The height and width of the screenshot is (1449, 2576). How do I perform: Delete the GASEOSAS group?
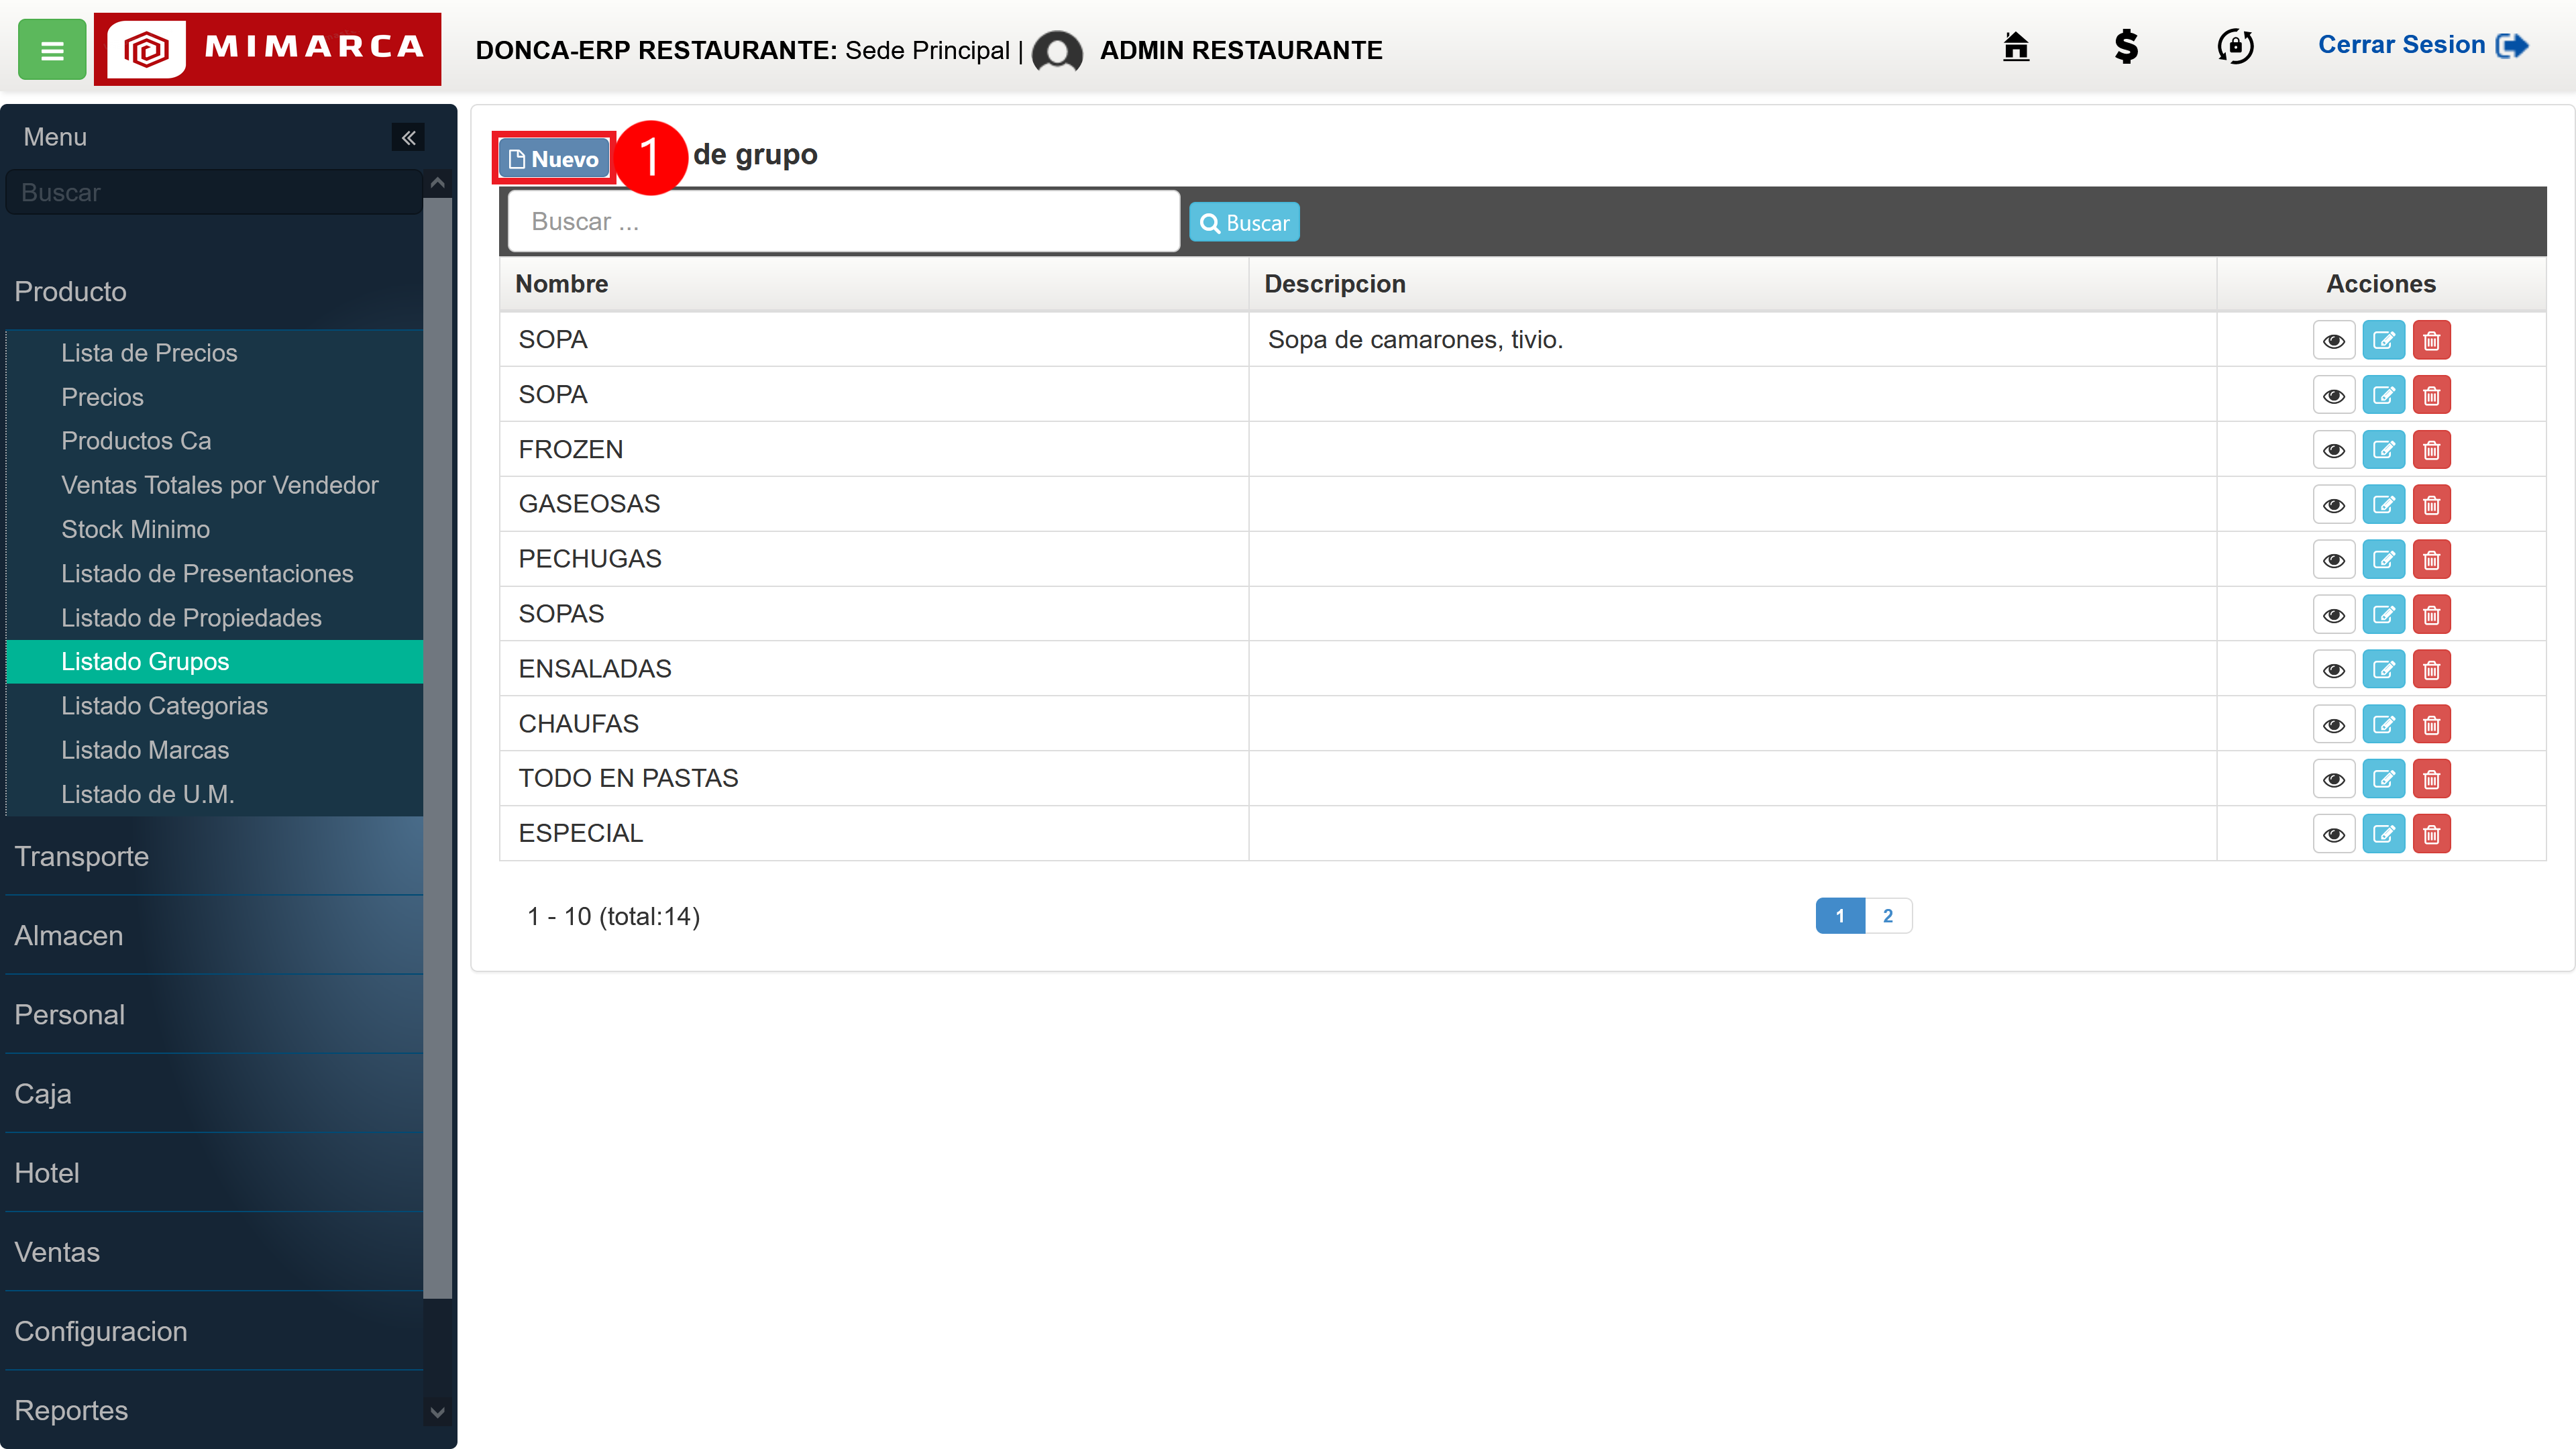click(x=2432, y=505)
